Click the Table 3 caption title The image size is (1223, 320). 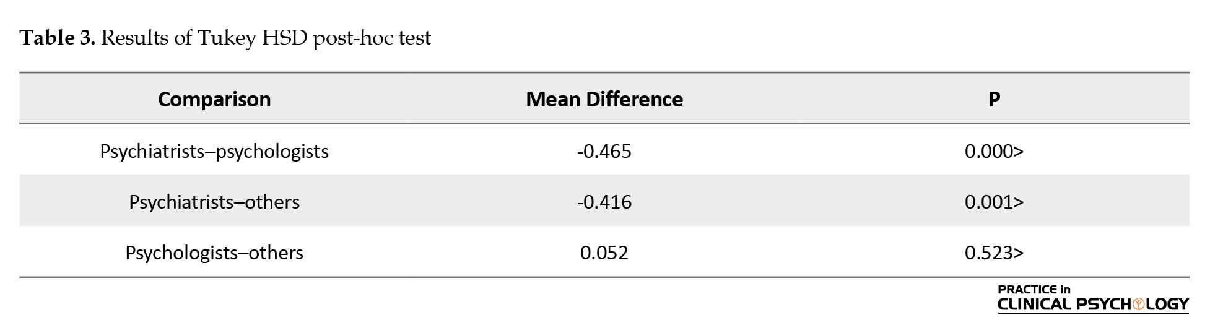point(225,39)
